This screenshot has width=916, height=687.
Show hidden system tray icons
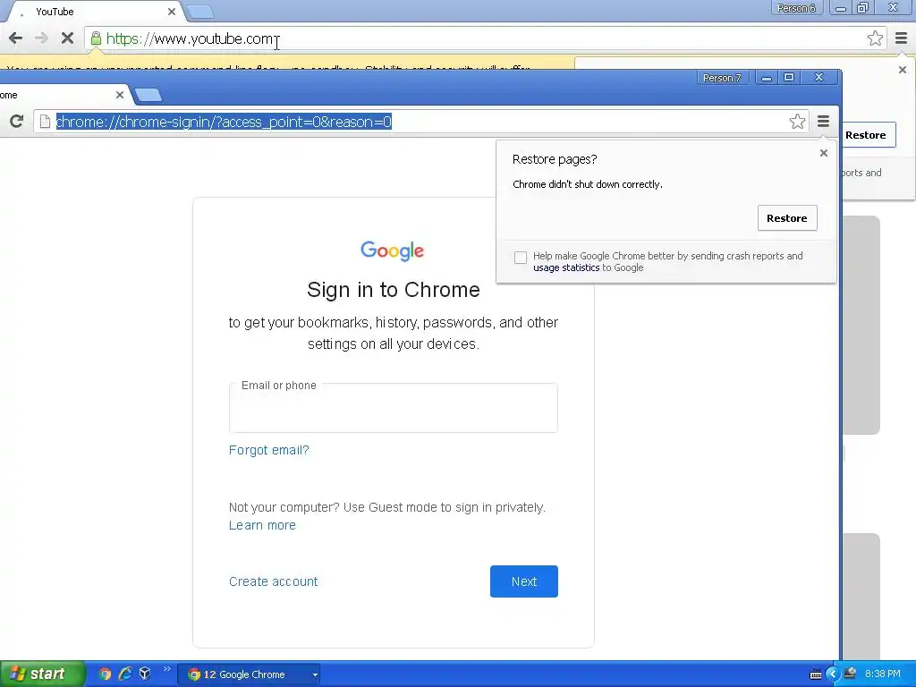[x=832, y=674]
